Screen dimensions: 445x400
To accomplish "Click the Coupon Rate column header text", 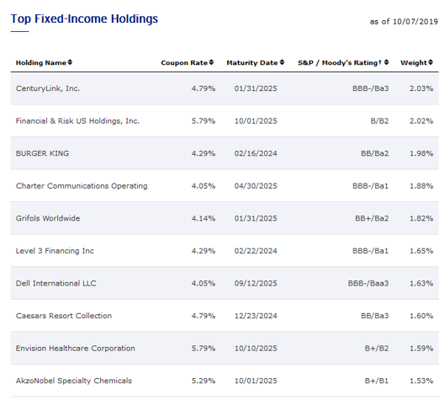I will point(184,63).
